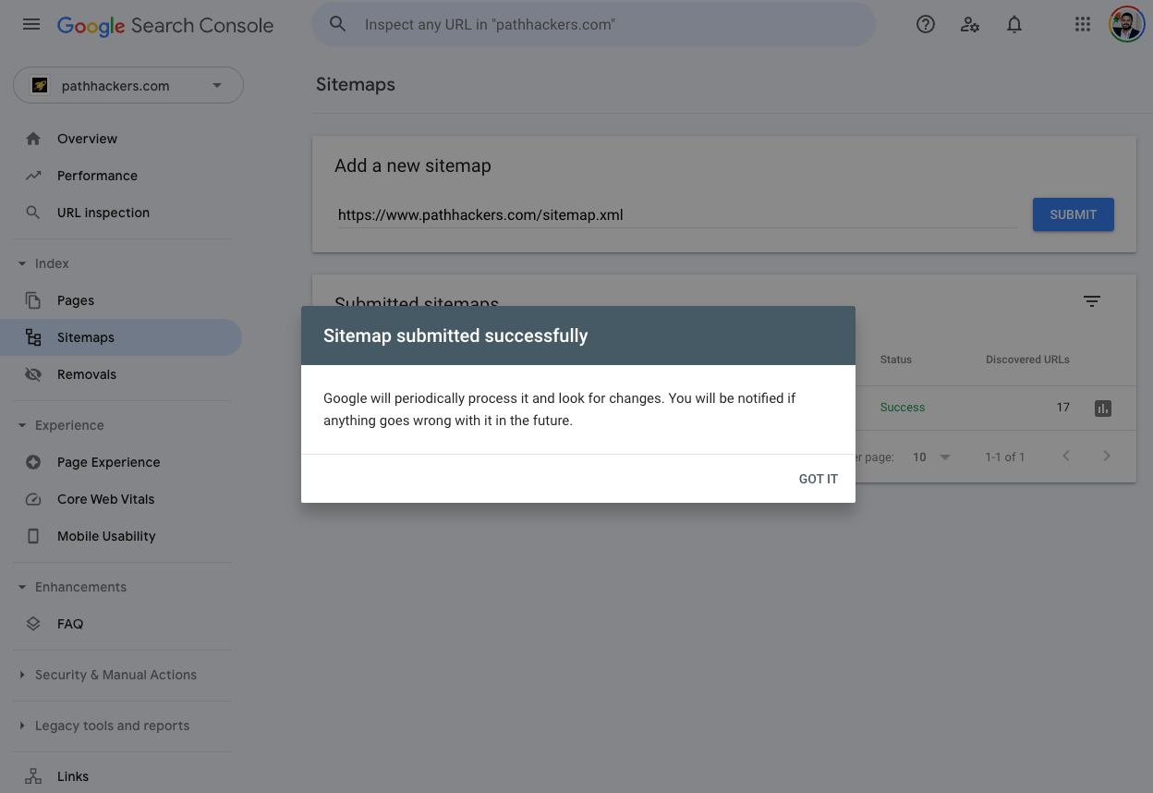1153x793 pixels.
Task: Collapse the Enhancements section
Action: 22,587
